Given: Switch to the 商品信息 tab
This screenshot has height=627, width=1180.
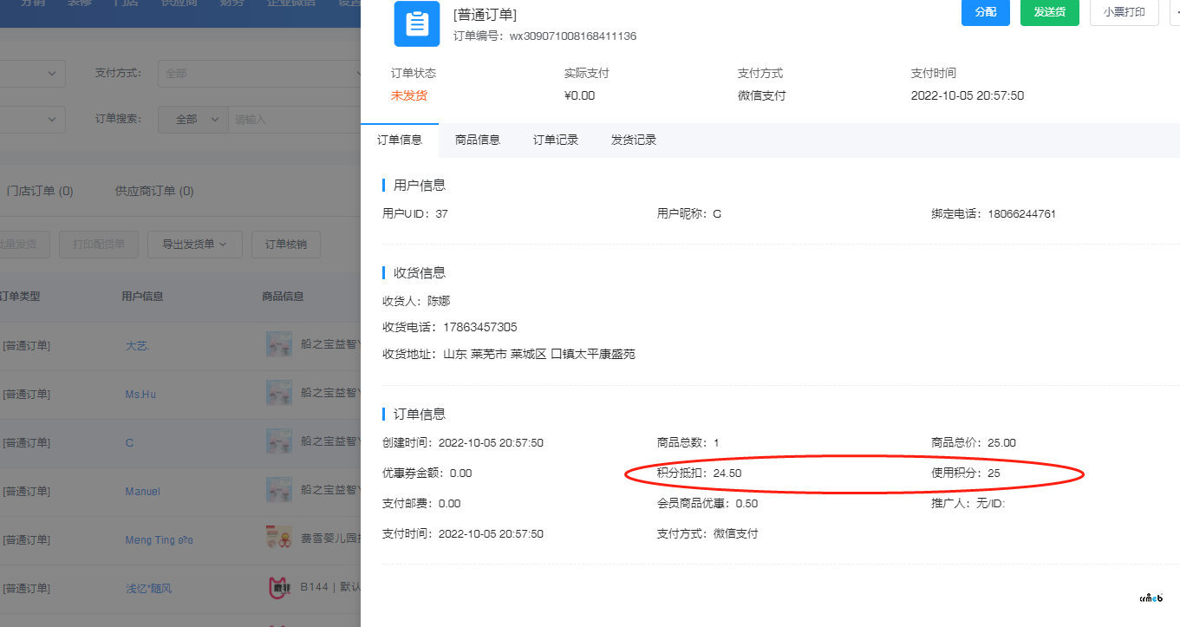Looking at the screenshot, I should click(x=478, y=140).
